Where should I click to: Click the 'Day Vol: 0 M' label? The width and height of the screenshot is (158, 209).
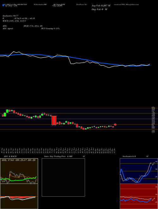tap(99, 9)
